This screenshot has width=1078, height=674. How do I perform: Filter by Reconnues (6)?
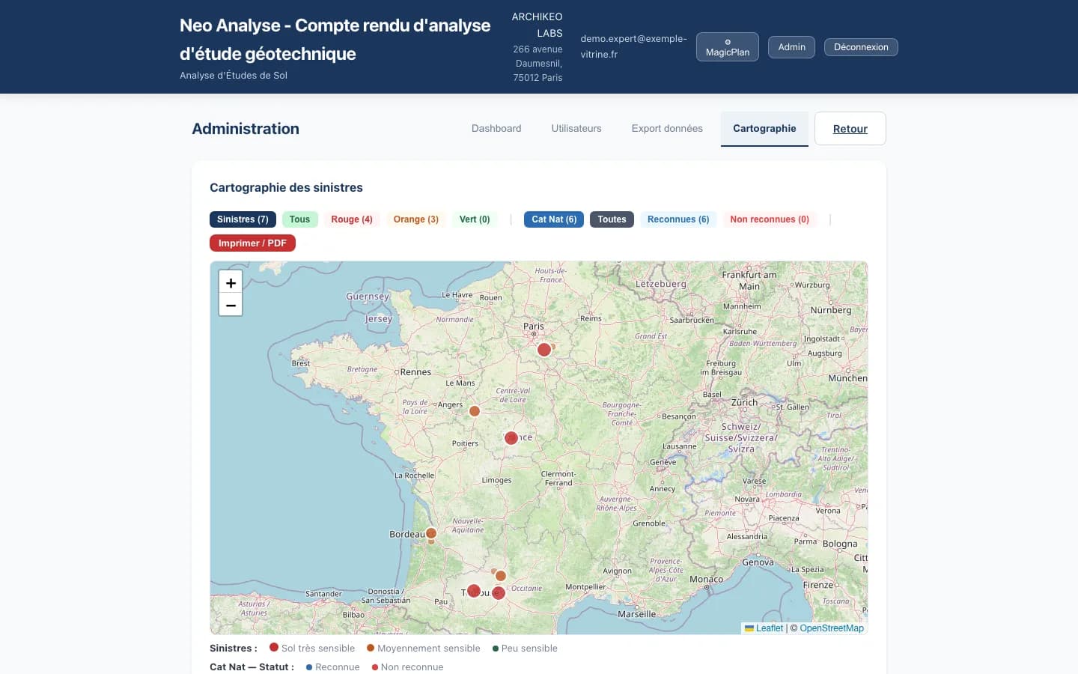point(678,219)
